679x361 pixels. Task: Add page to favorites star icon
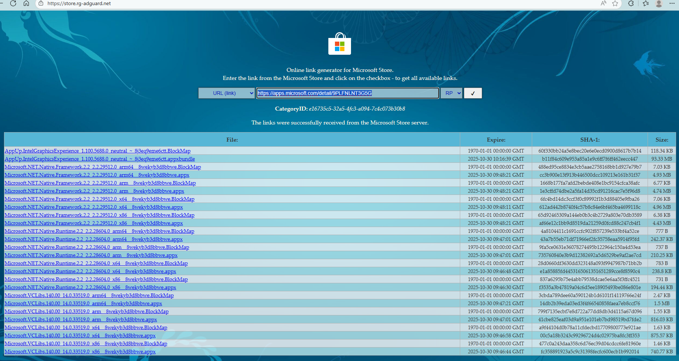click(x=615, y=3)
